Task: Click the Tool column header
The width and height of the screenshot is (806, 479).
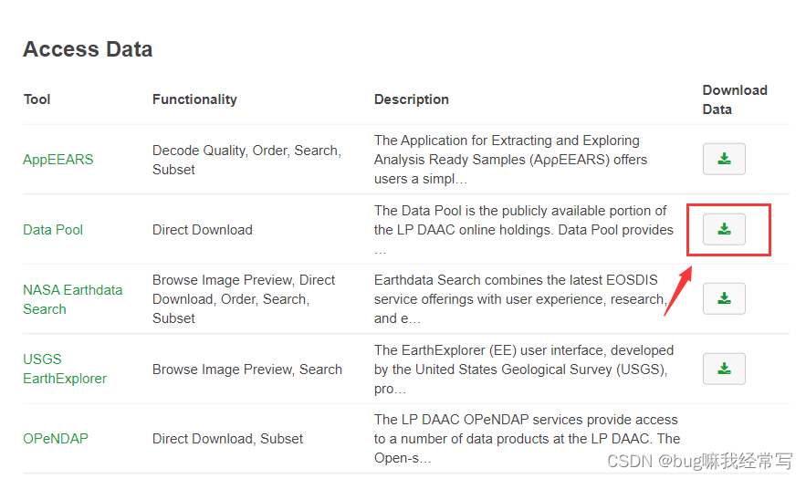Action: [37, 99]
